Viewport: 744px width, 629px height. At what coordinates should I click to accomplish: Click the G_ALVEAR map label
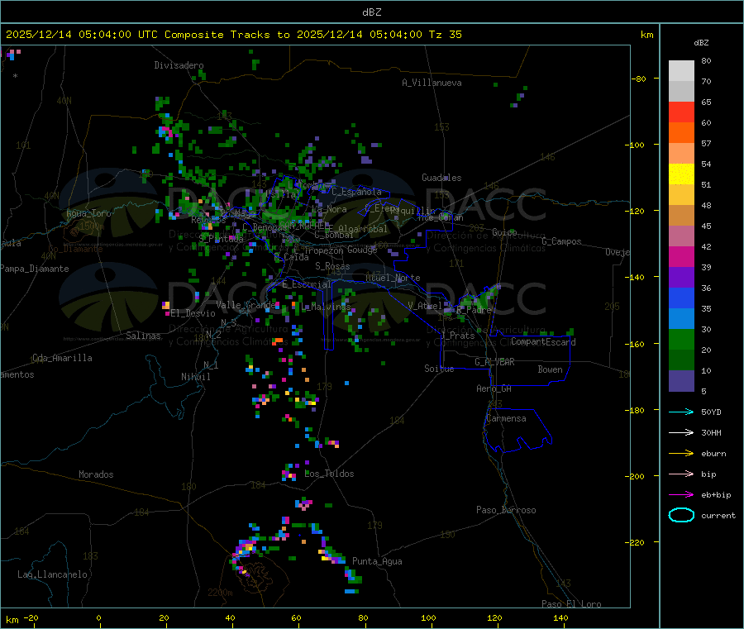(x=495, y=362)
